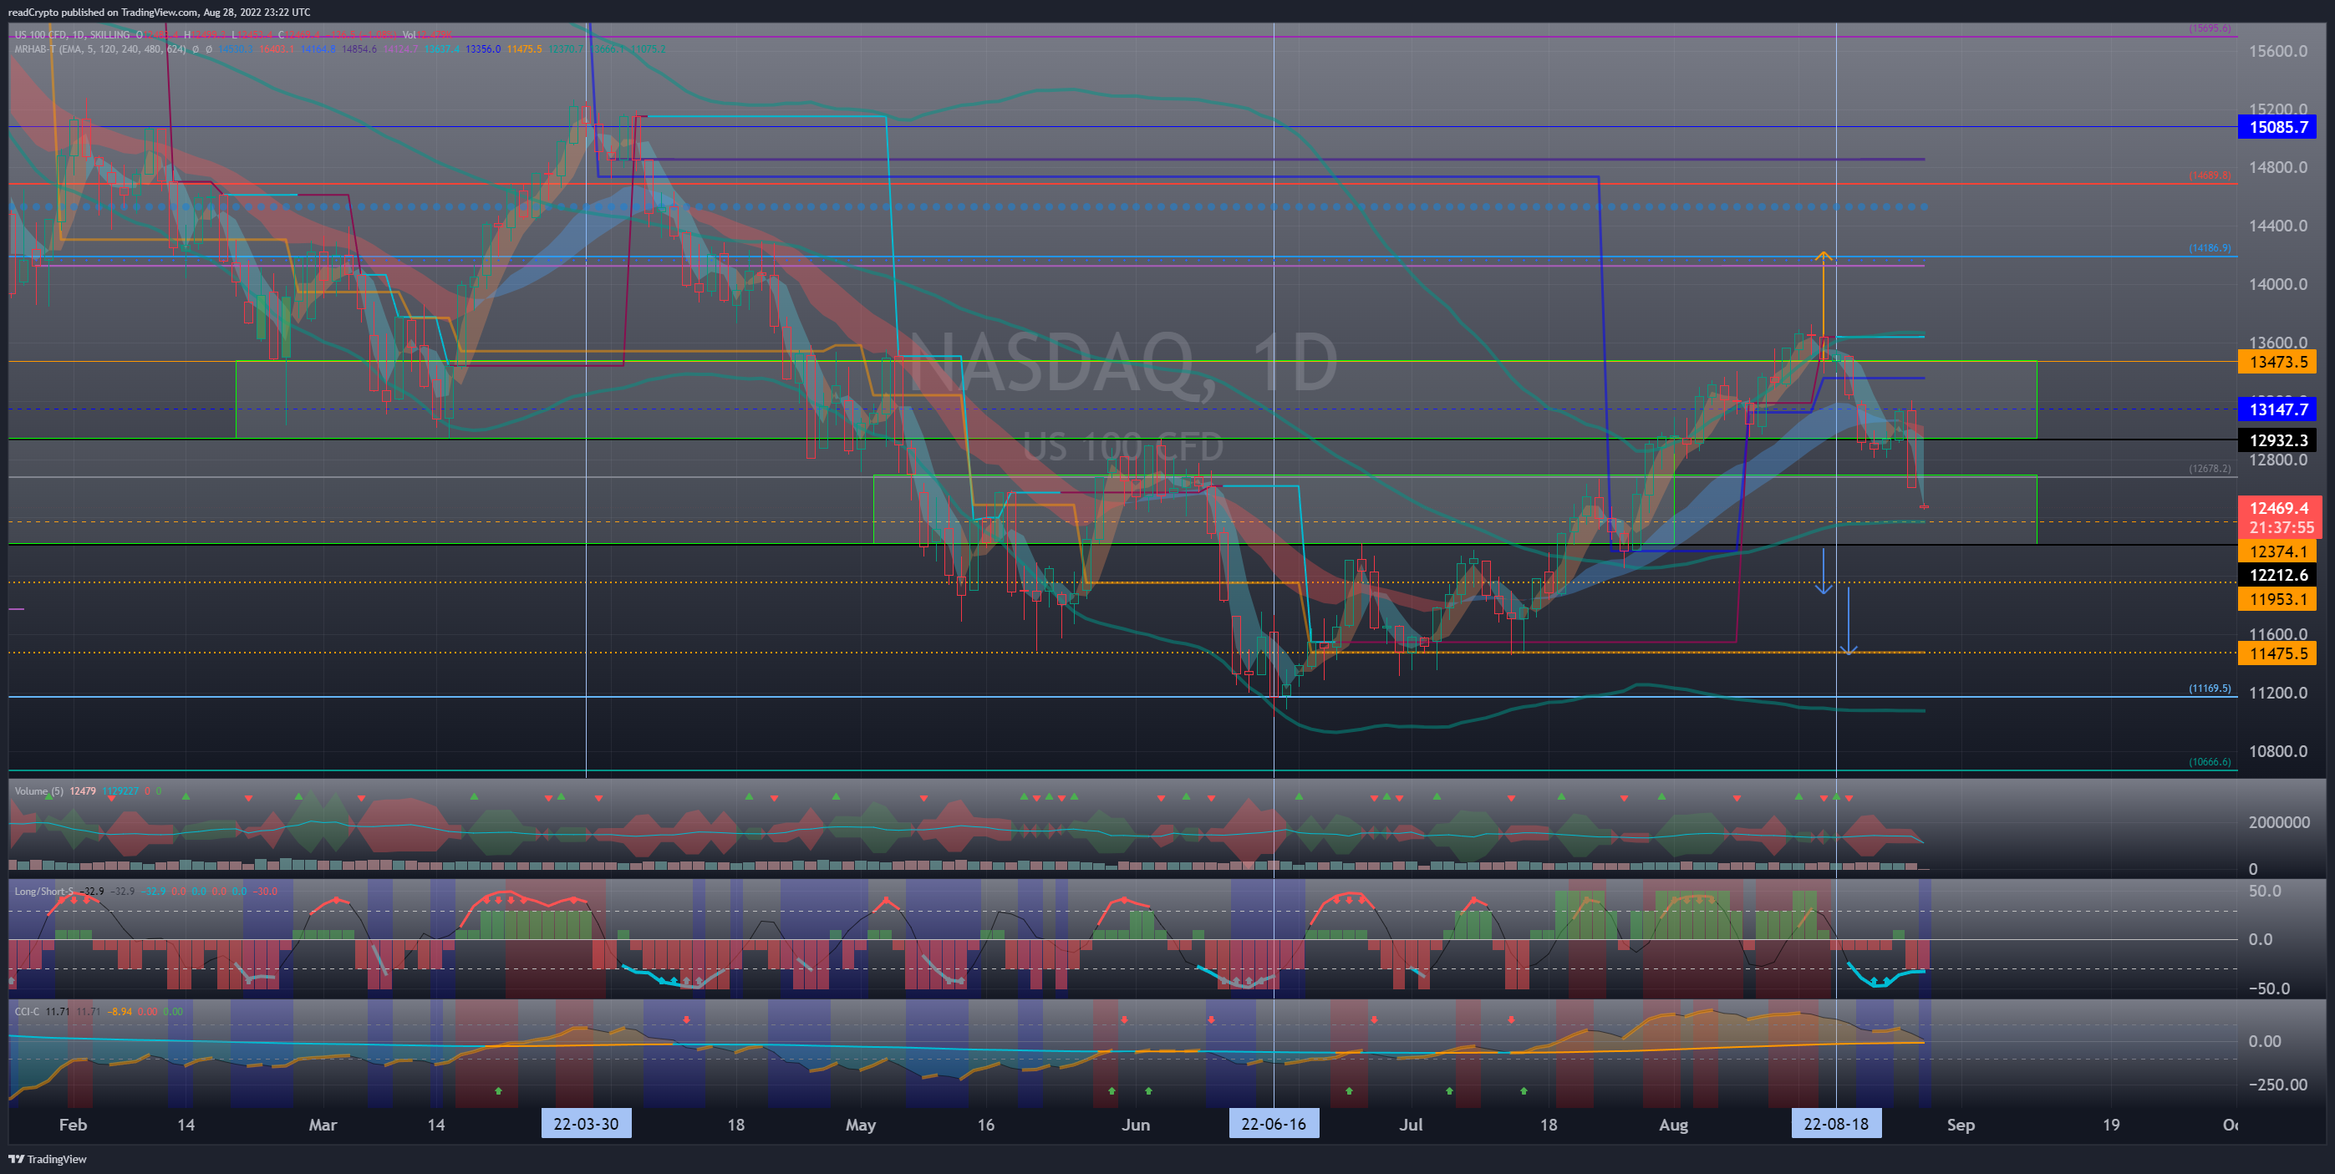Viewport: 2335px width, 1174px height.
Task: Click the MRHAB-T (EMA, 5, 120, 240, 480, 624) legend
Action: (x=100, y=49)
